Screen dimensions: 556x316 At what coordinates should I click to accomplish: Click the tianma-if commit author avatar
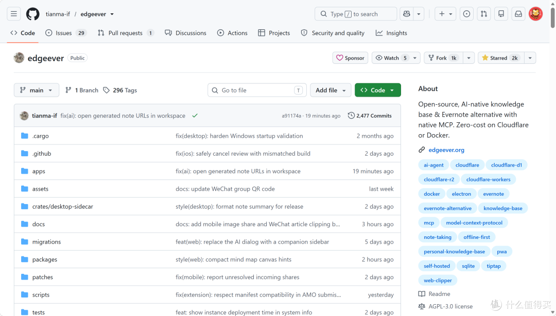tap(24, 116)
